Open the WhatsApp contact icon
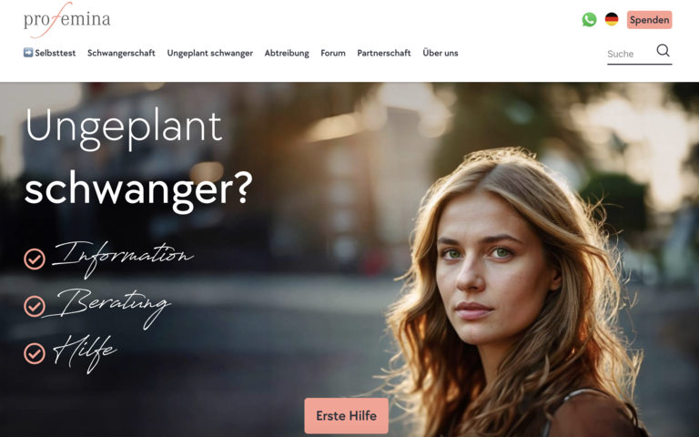 pos(589,20)
